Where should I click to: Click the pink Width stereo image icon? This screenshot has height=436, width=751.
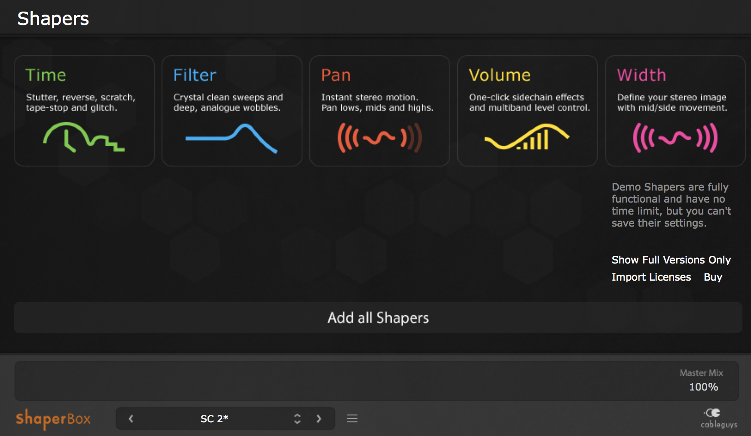point(675,138)
